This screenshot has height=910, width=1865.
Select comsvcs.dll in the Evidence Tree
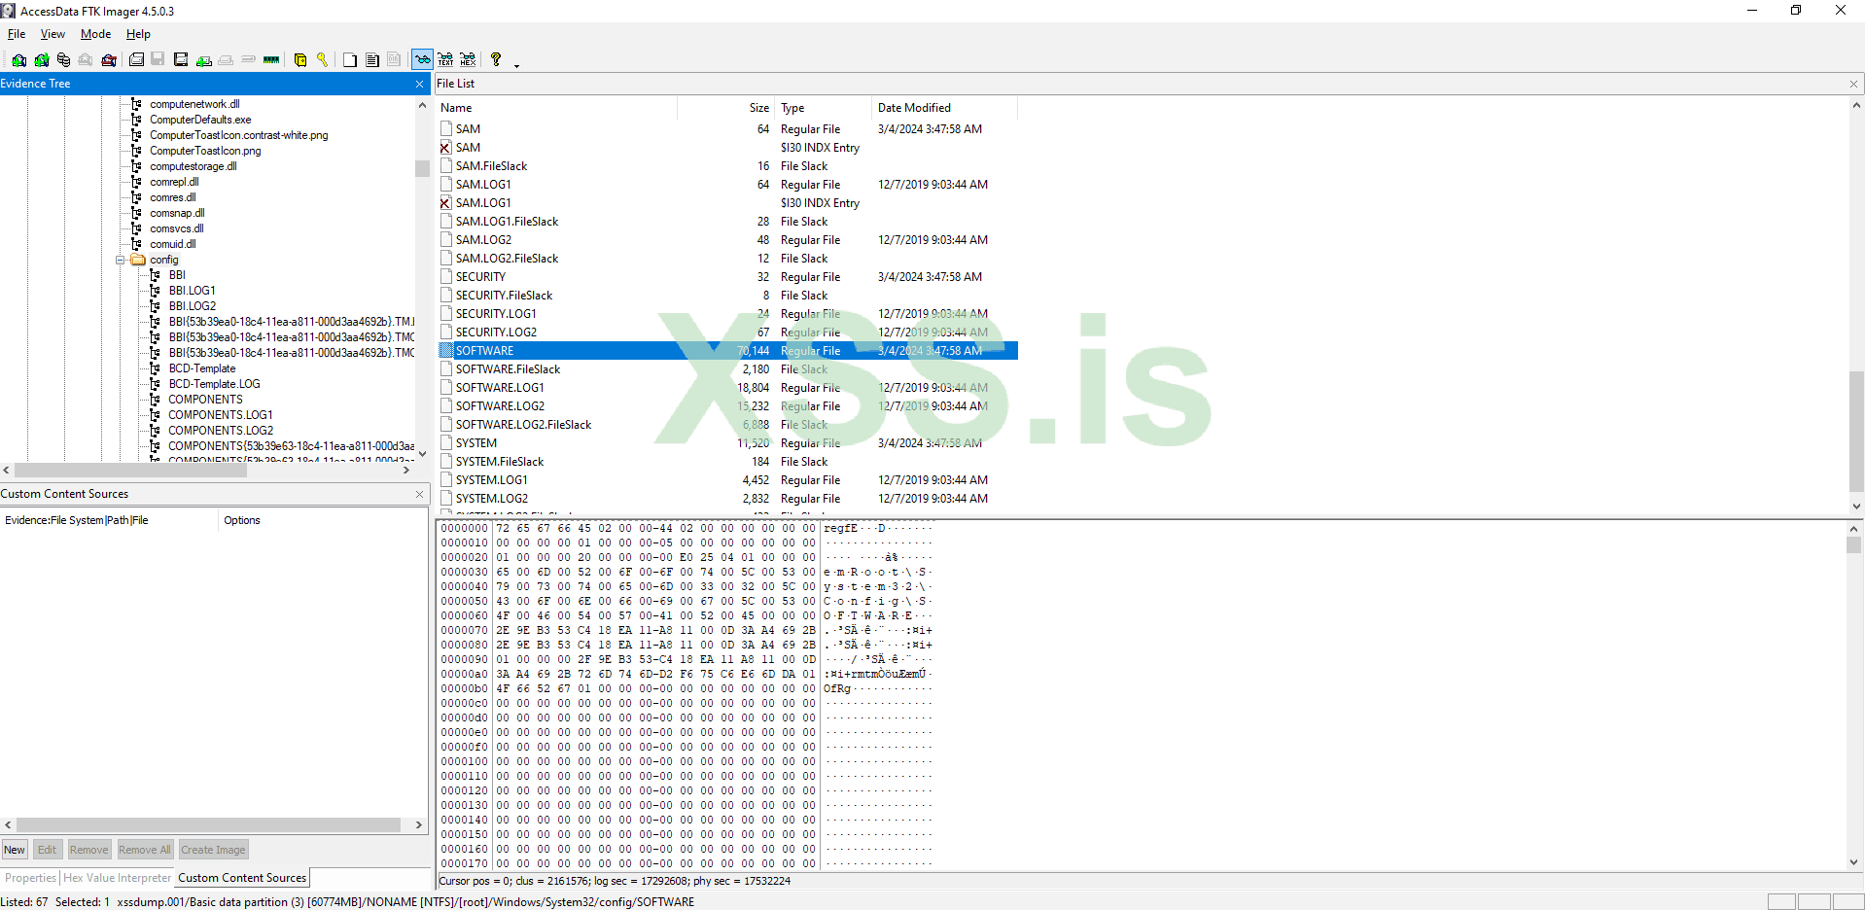(177, 228)
